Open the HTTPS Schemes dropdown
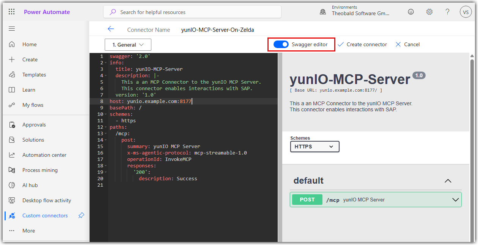The height and width of the screenshot is (245, 478). (314, 147)
